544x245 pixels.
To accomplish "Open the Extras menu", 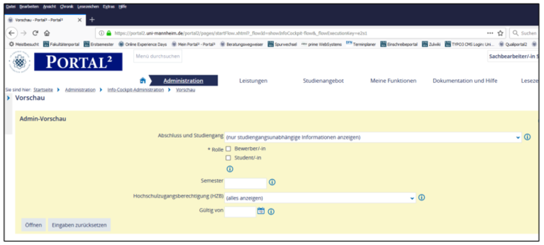I will [x=109, y=7].
